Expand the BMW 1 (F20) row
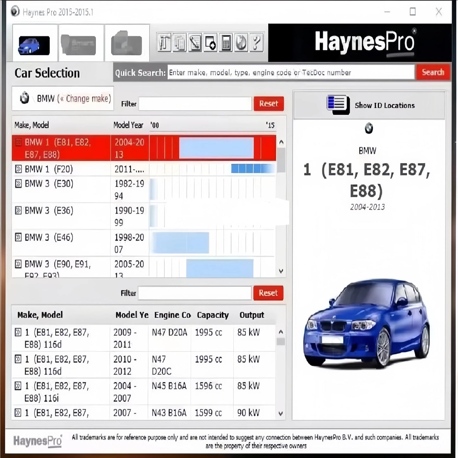The width and height of the screenshot is (458, 458). coord(18,169)
